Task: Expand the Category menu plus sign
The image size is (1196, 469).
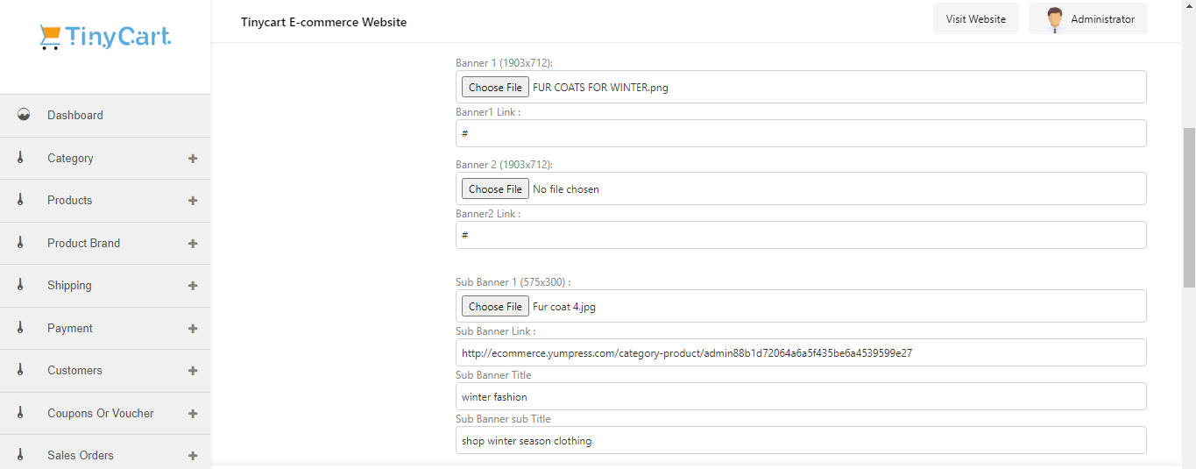Action: pos(193,159)
